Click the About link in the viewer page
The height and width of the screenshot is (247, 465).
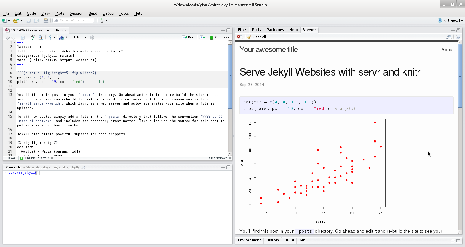[448, 50]
